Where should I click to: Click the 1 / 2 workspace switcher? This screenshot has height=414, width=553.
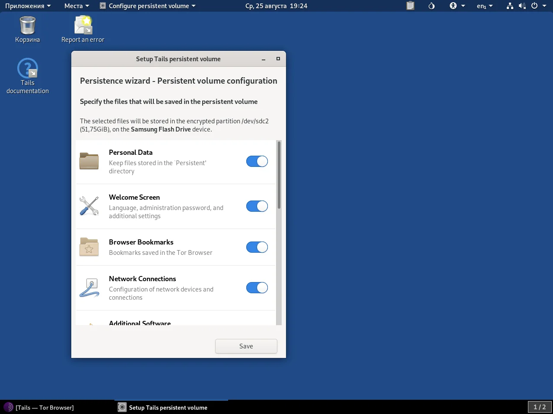[x=540, y=407]
